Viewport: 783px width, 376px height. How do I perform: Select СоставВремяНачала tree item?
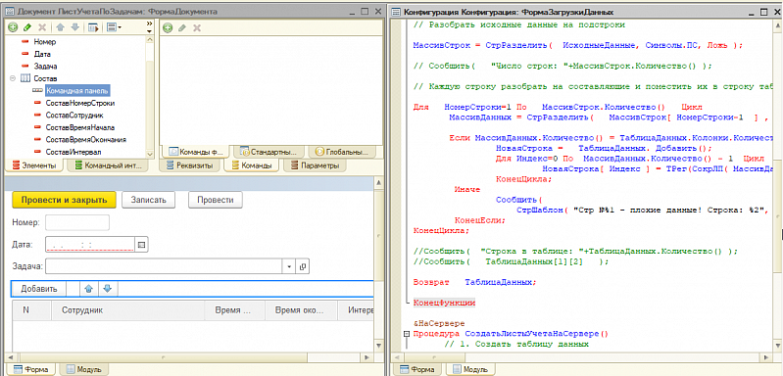point(80,127)
